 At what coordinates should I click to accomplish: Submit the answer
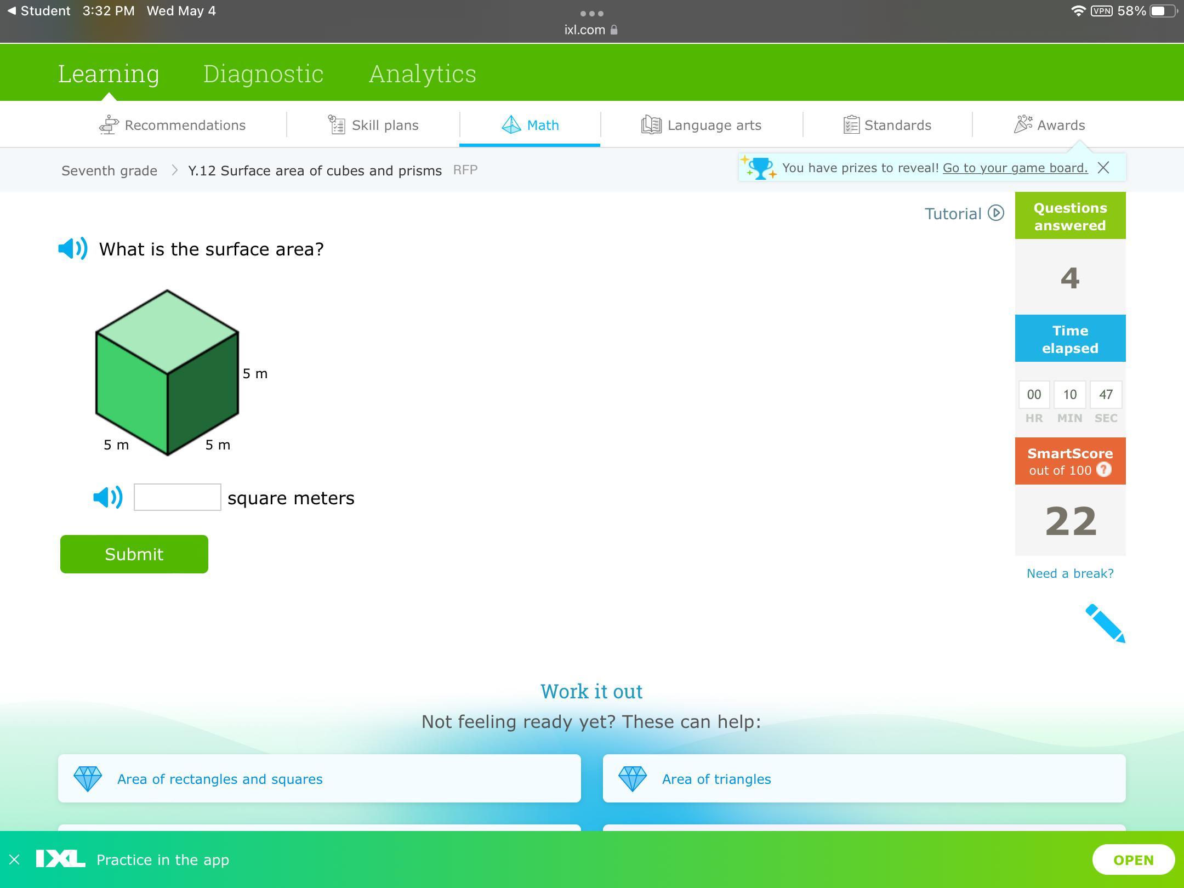coord(134,554)
